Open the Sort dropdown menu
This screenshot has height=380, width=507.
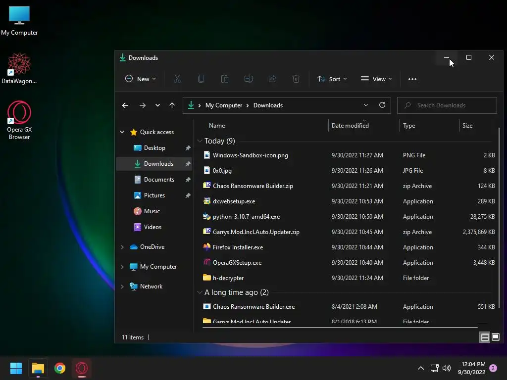pos(332,79)
